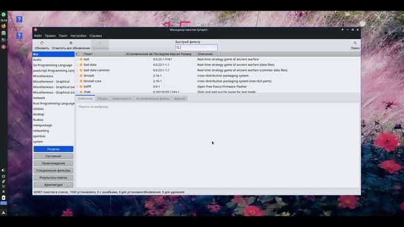Click the orange package icon beside 0xffff
Screen dimensions: 404x227
[81, 86]
